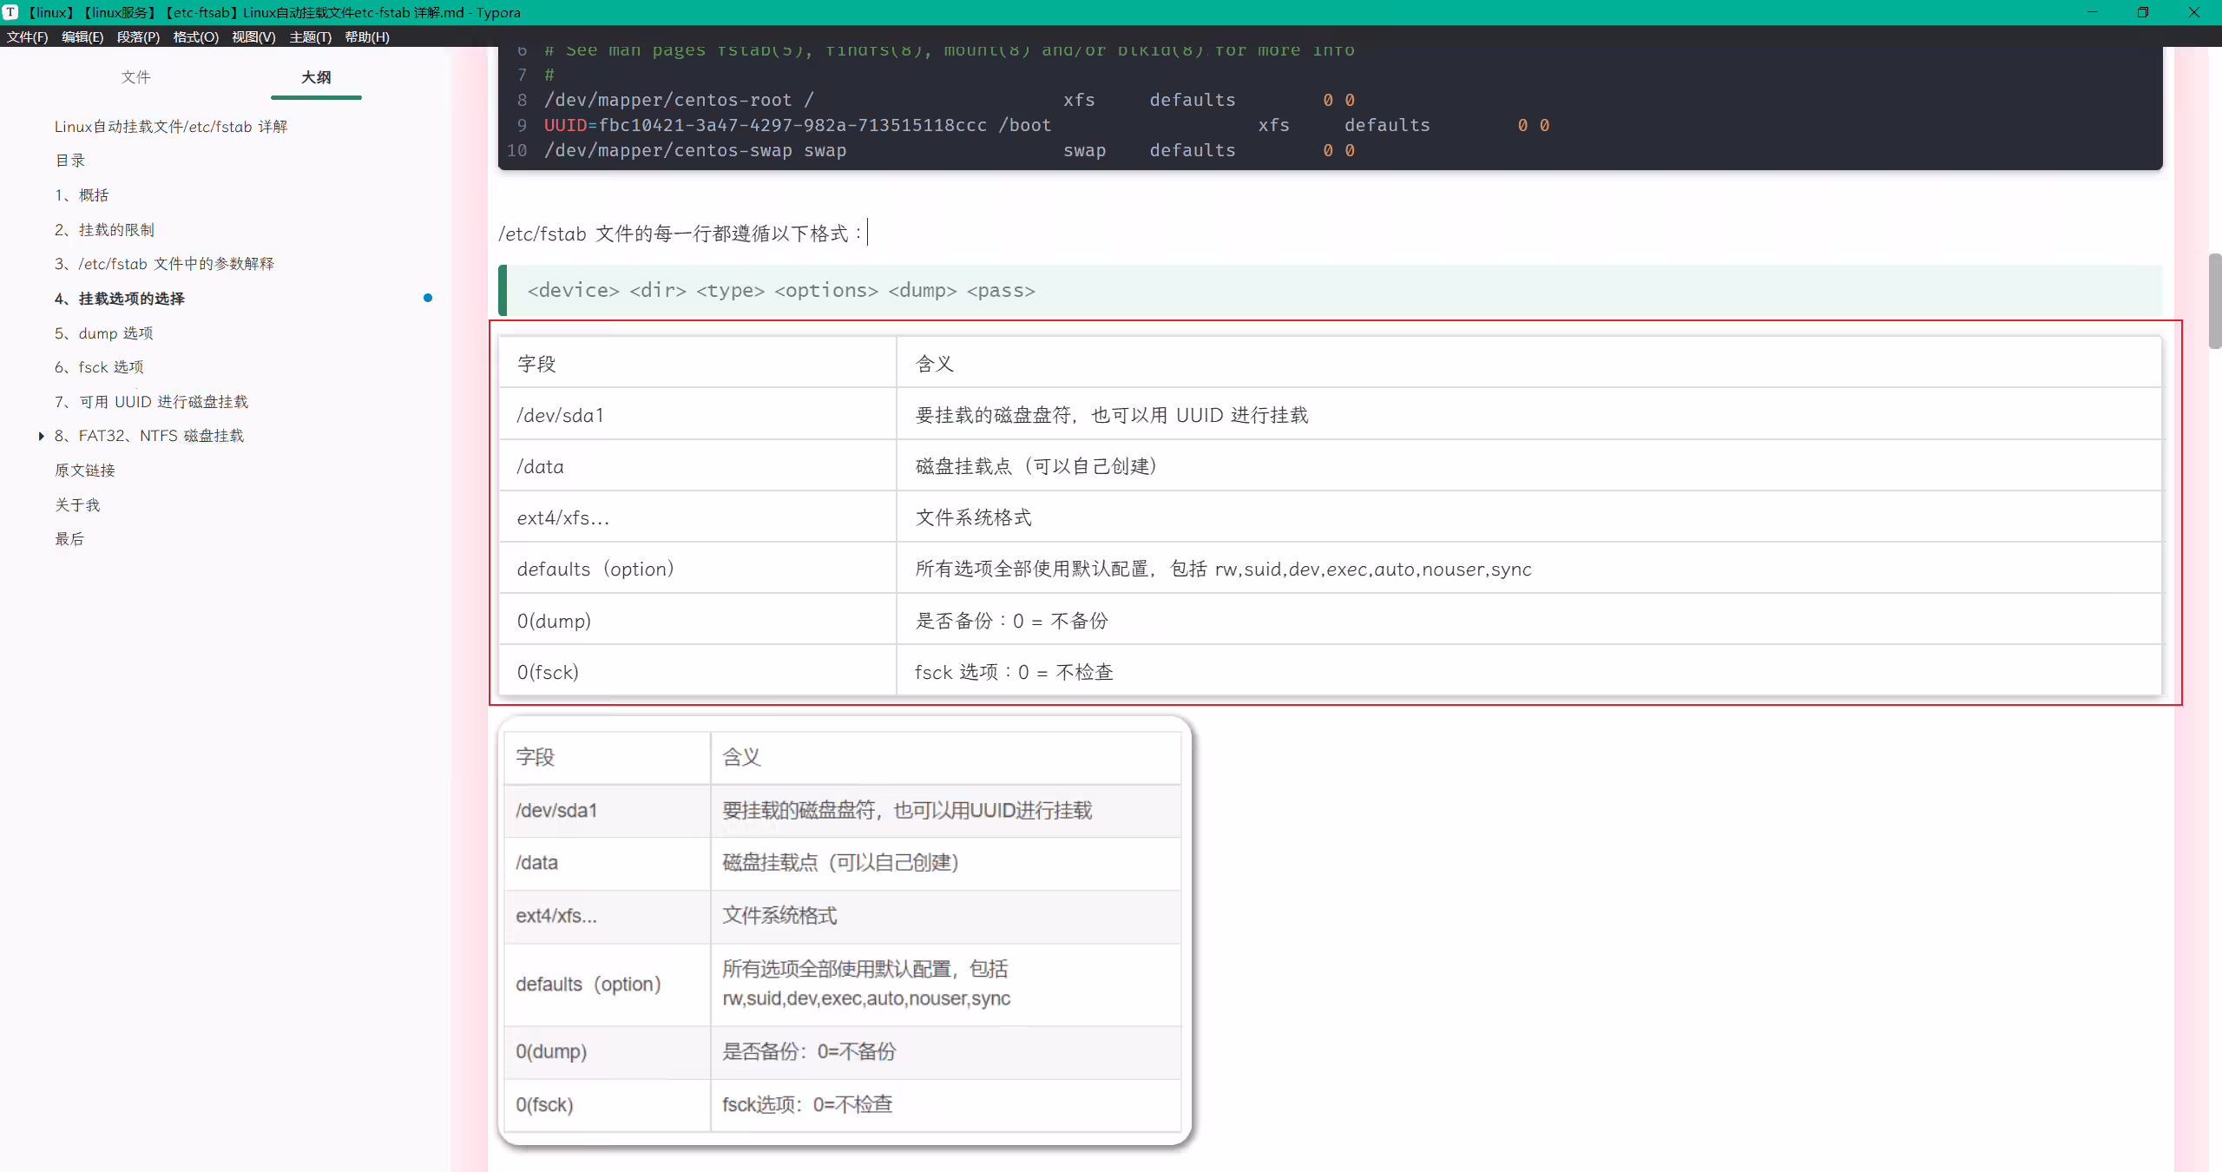Click the embedded table image thumbnail
Screen dimensions: 2222x1172
845,931
